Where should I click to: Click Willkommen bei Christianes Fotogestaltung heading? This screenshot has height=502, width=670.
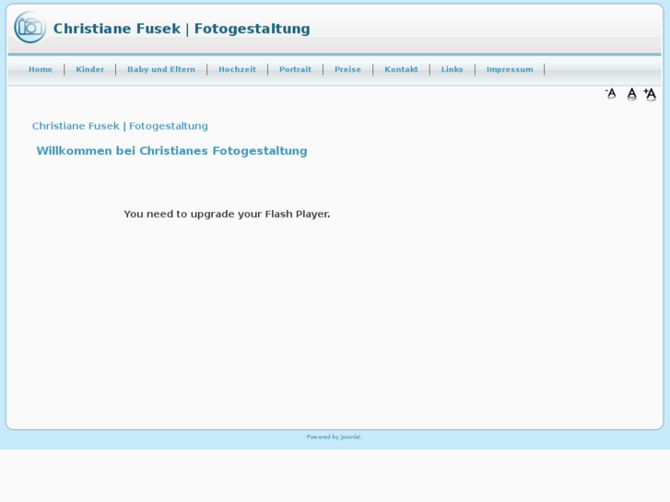click(171, 151)
